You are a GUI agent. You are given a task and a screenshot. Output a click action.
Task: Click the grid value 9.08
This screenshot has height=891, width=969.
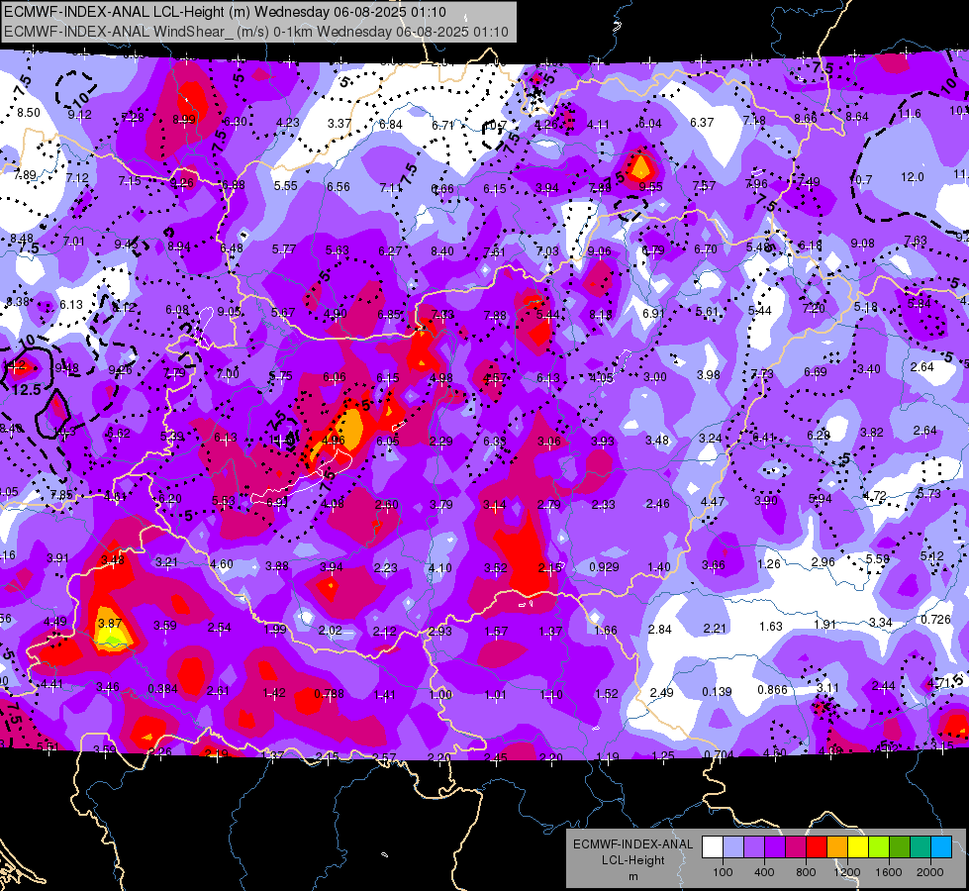[863, 244]
